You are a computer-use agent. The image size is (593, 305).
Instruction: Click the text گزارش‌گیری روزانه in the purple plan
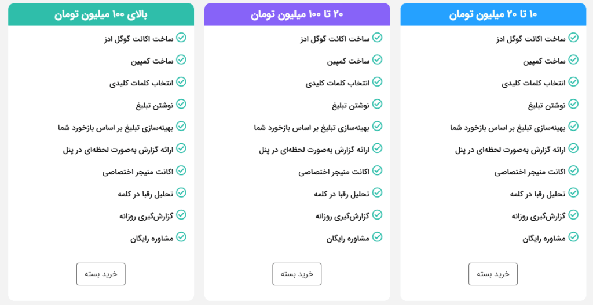(342, 215)
